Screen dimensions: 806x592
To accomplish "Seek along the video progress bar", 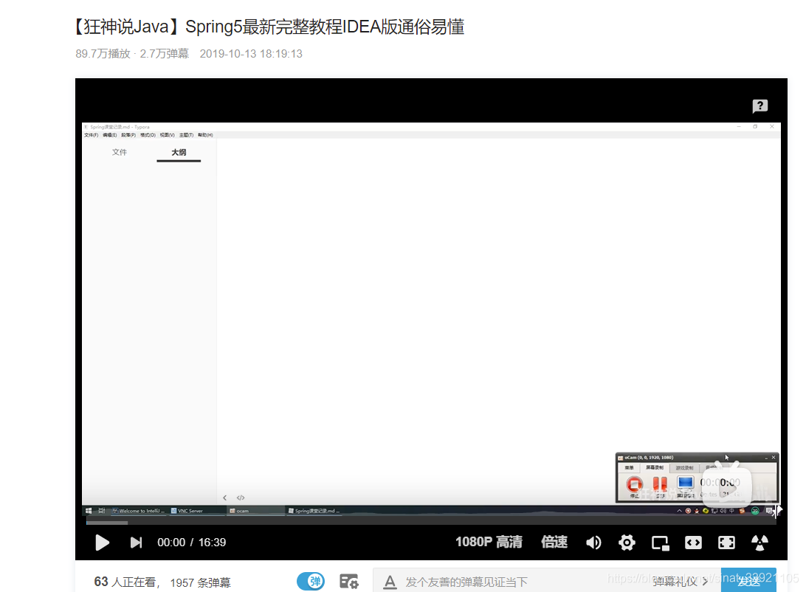I will (x=431, y=523).
